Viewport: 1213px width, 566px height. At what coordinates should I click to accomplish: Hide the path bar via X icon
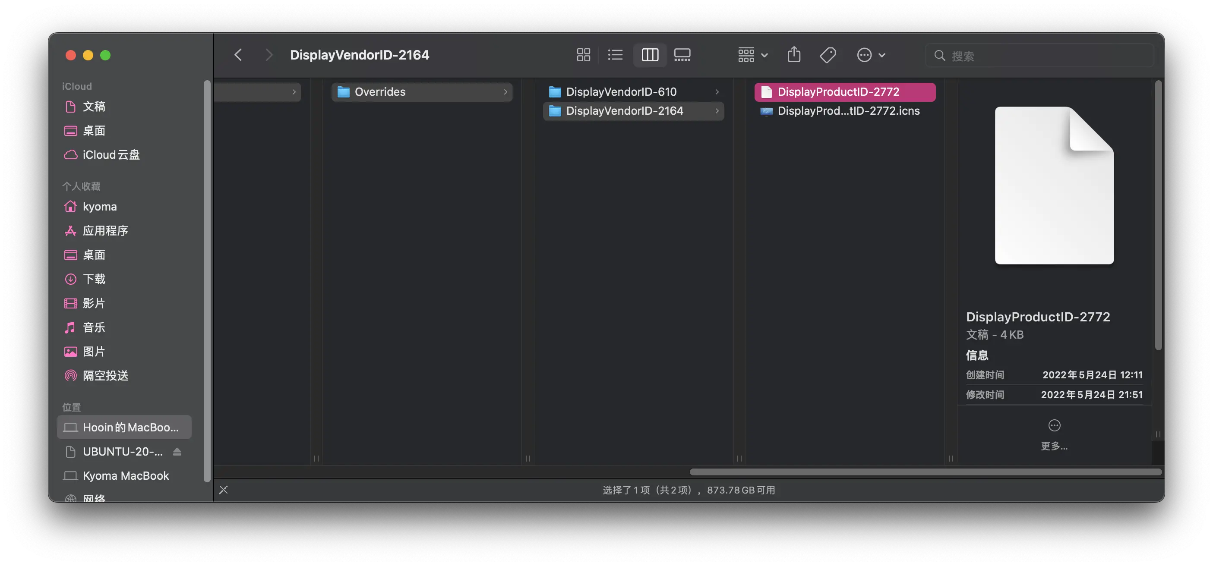pyautogui.click(x=224, y=490)
